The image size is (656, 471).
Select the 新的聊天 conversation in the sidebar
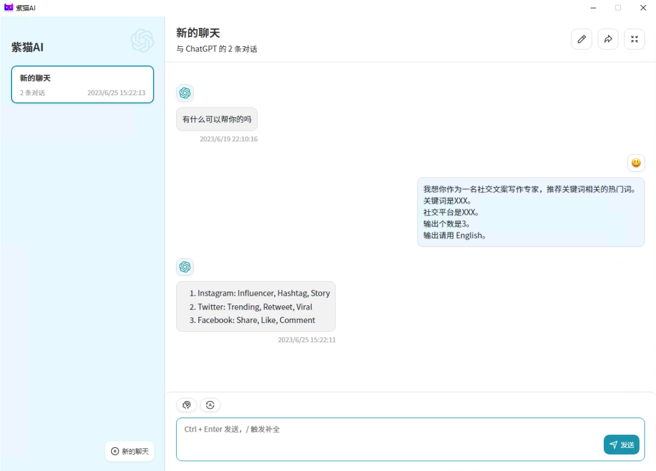pyautogui.click(x=82, y=84)
